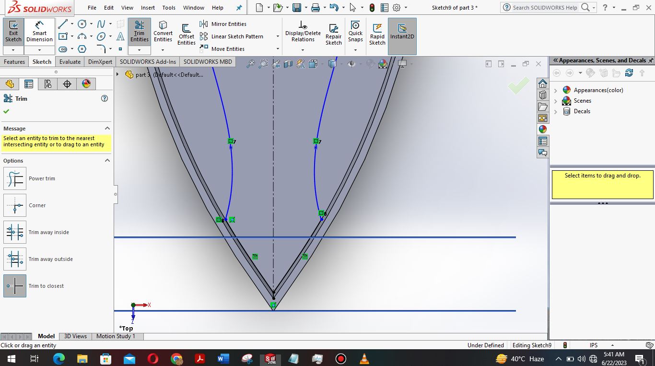Switch to the Features tab
This screenshot has height=366, width=655.
(x=14, y=62)
